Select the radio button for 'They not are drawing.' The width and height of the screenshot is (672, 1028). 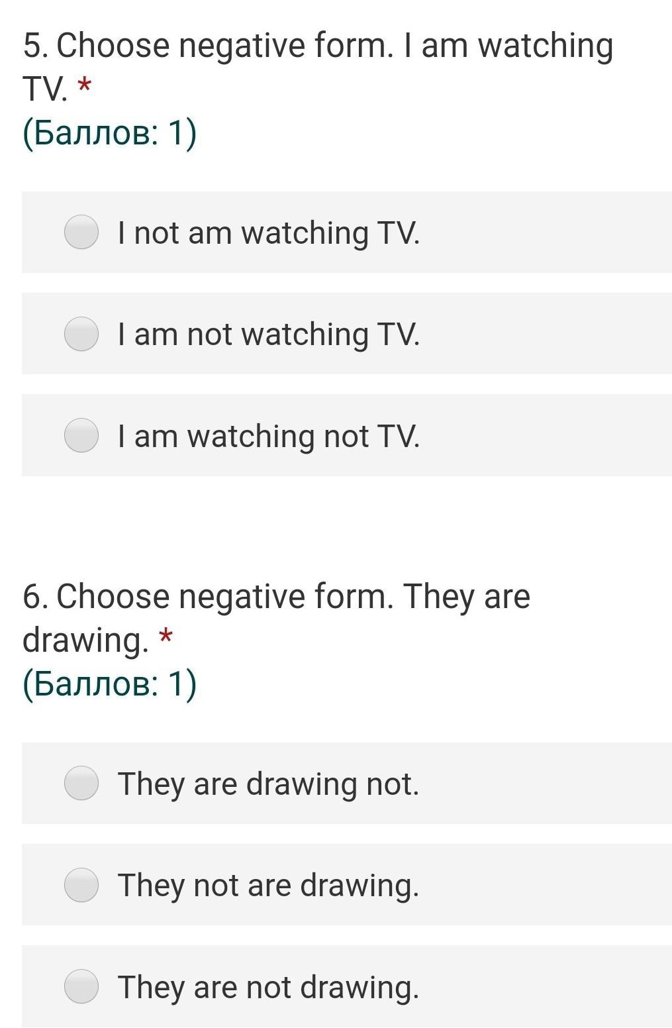[81, 884]
